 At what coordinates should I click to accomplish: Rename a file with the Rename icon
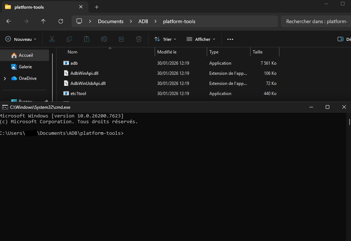pyautogui.click(x=104, y=39)
